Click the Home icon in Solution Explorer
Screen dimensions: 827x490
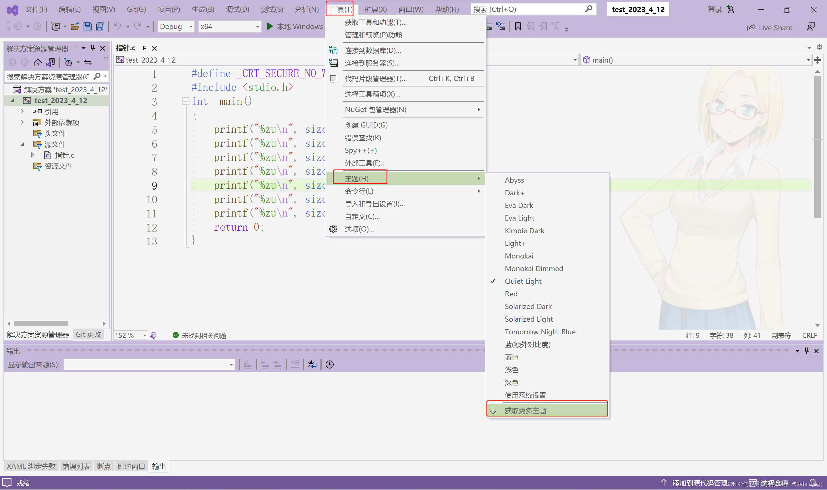click(38, 62)
